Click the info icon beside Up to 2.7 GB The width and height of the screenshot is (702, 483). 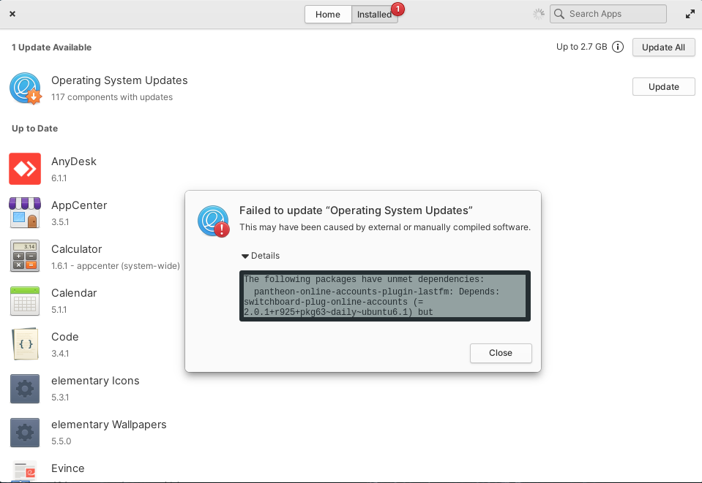617,47
